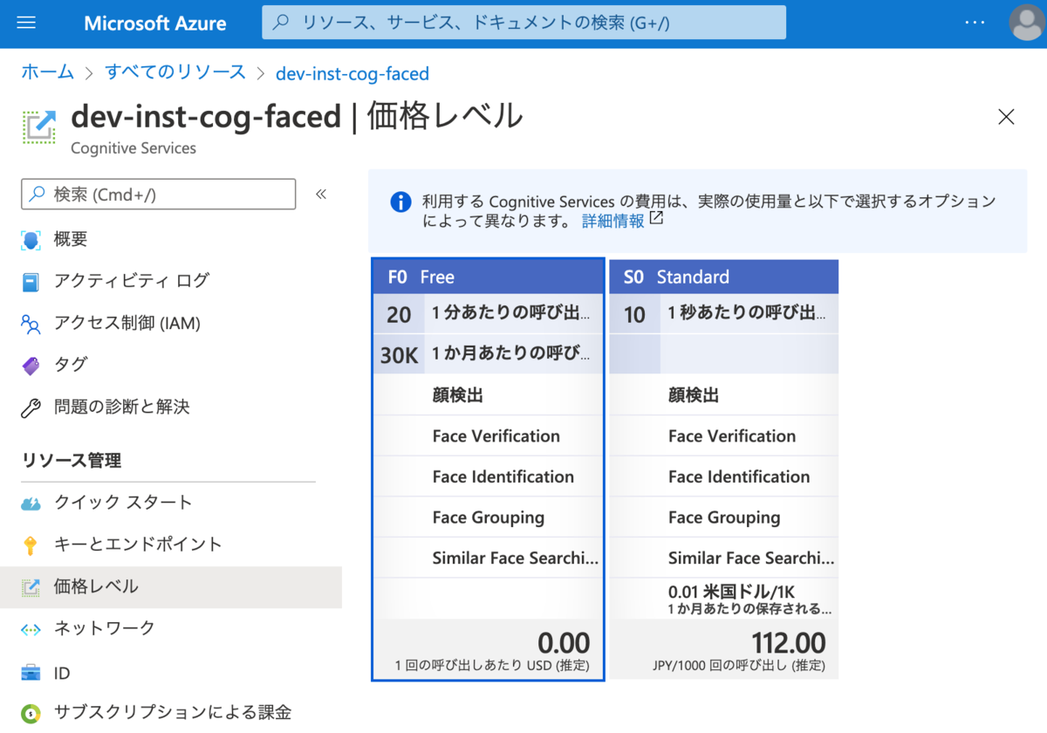Click 顔検出 in the F0 Free card
The height and width of the screenshot is (733, 1047).
pos(458,395)
